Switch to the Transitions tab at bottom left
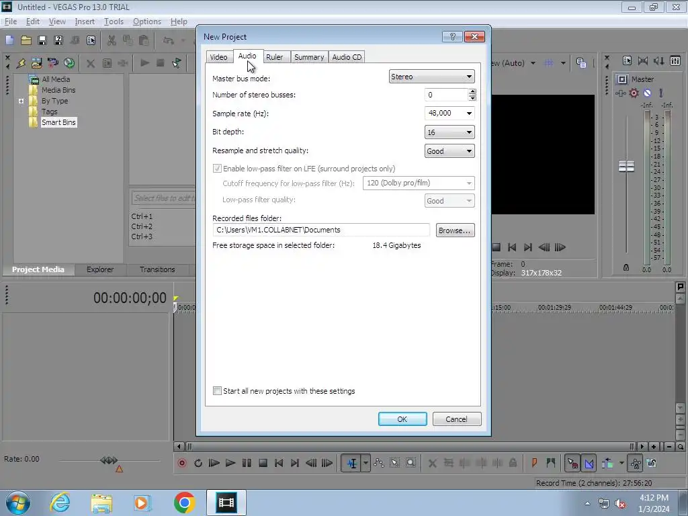 coord(157,269)
